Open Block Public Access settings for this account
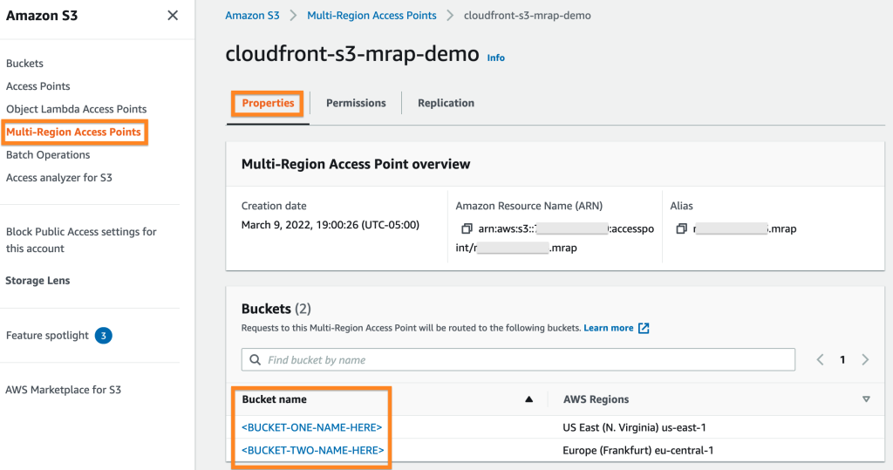Viewport: 893px width, 470px height. (x=81, y=240)
